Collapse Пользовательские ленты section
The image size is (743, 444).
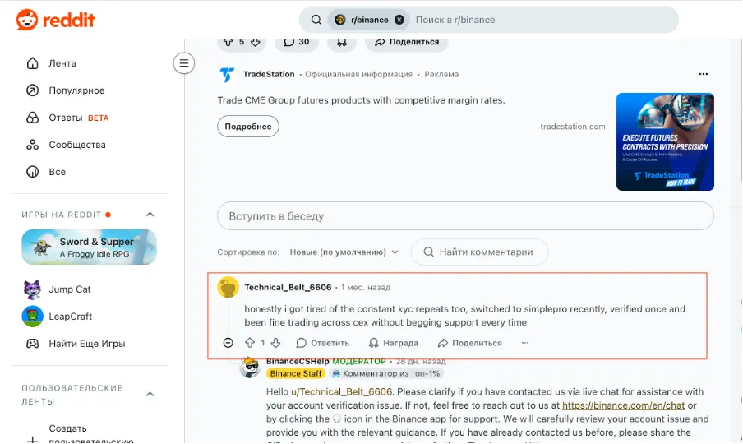(x=150, y=394)
